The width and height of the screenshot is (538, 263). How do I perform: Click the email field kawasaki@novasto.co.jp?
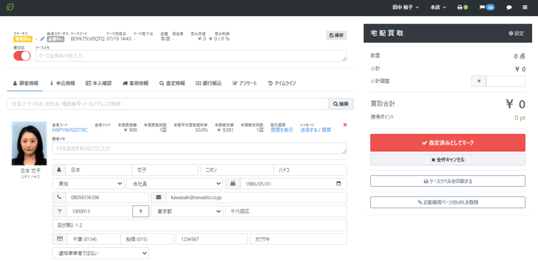coord(256,198)
